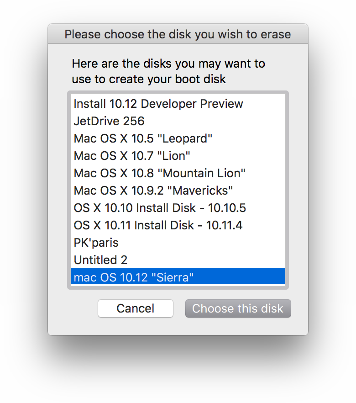Select OS X 10.11 Install Disk - 10.11.4
The height and width of the screenshot is (403, 356).
pyautogui.click(x=178, y=225)
